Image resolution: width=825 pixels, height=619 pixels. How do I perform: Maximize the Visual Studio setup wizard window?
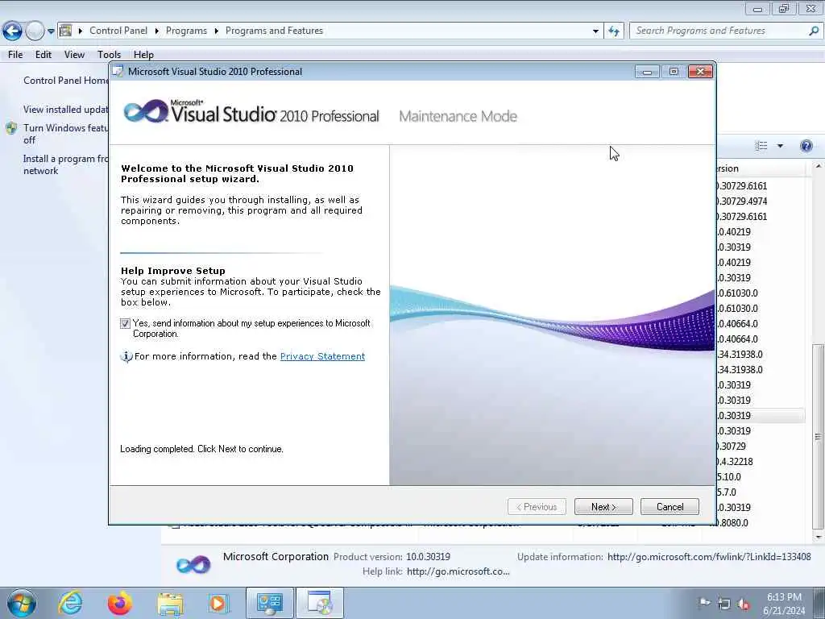674,72
